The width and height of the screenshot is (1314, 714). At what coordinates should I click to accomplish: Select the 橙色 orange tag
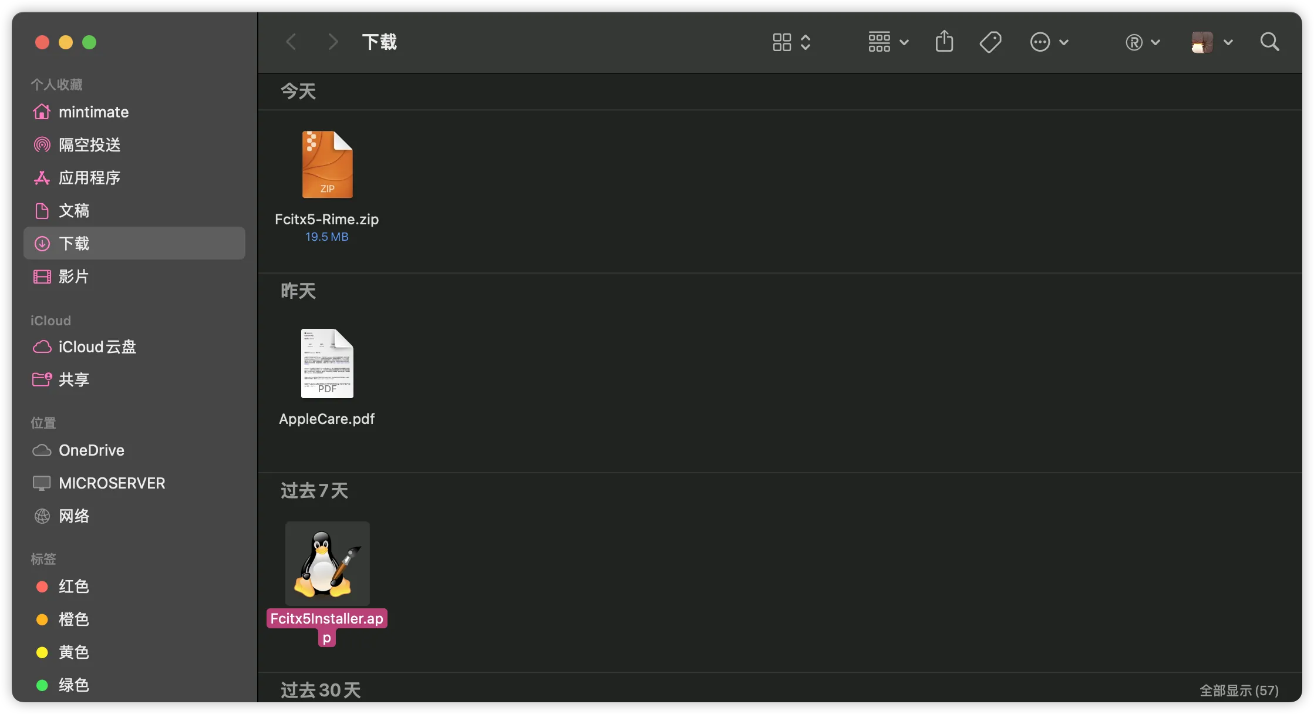134,619
